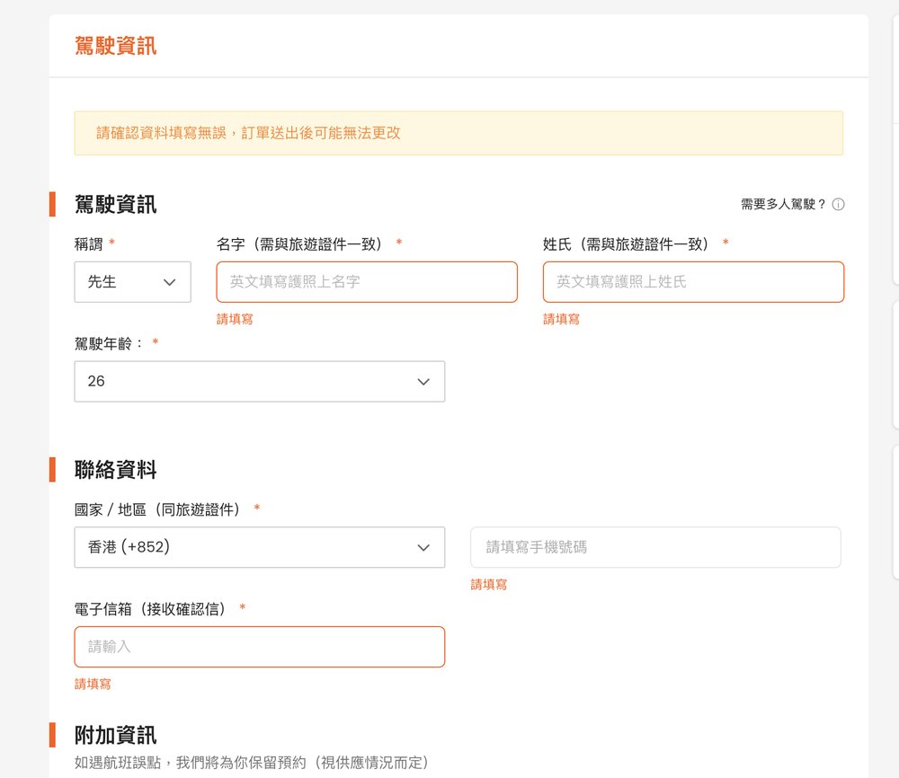Click the chevron arrow in the 香港 (+852) dropdown

pos(423,547)
